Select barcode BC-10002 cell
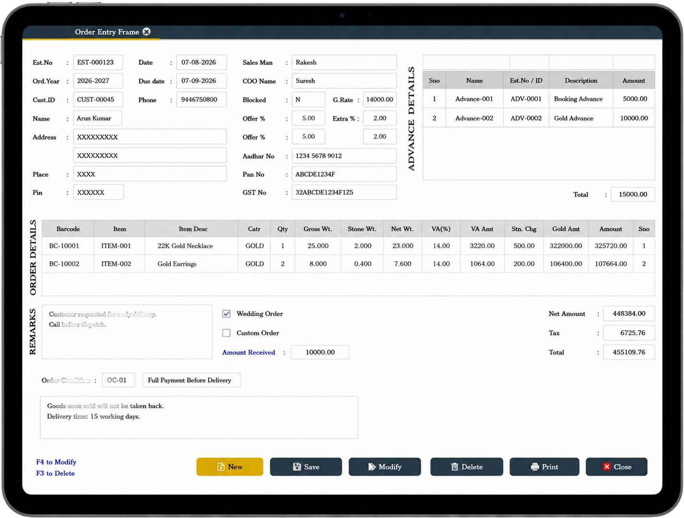 [x=68, y=264]
